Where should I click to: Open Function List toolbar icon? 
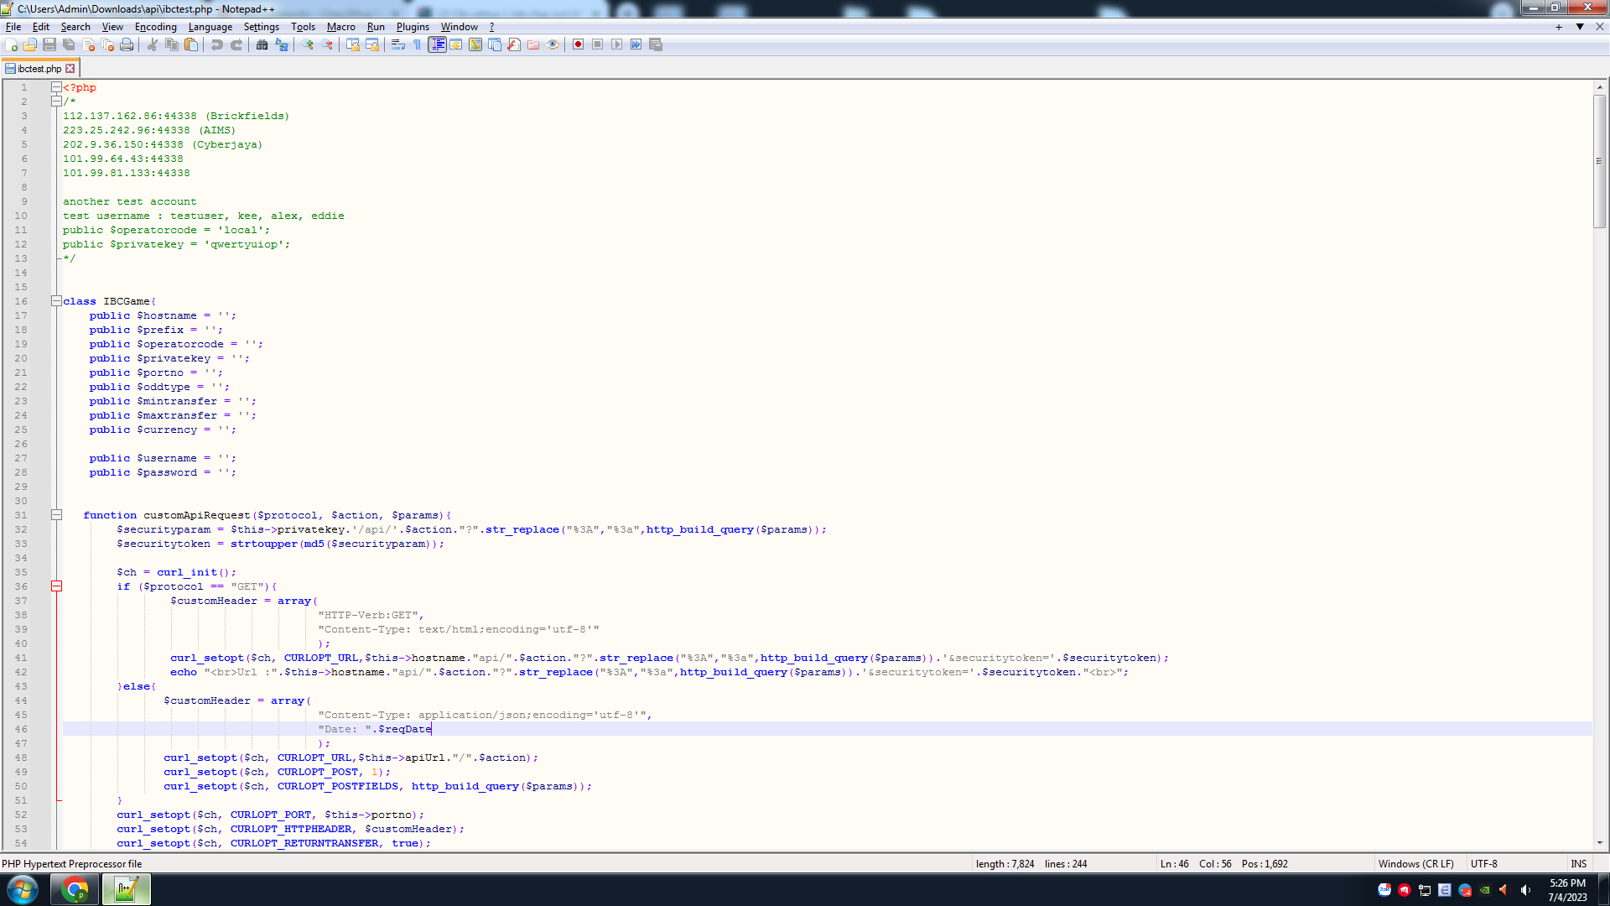tap(514, 44)
